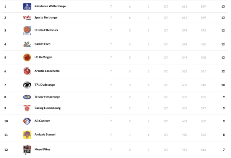The height and width of the screenshot is (158, 231).
Task: Visit the Racing Luxembourg name link
Action: tap(48, 108)
